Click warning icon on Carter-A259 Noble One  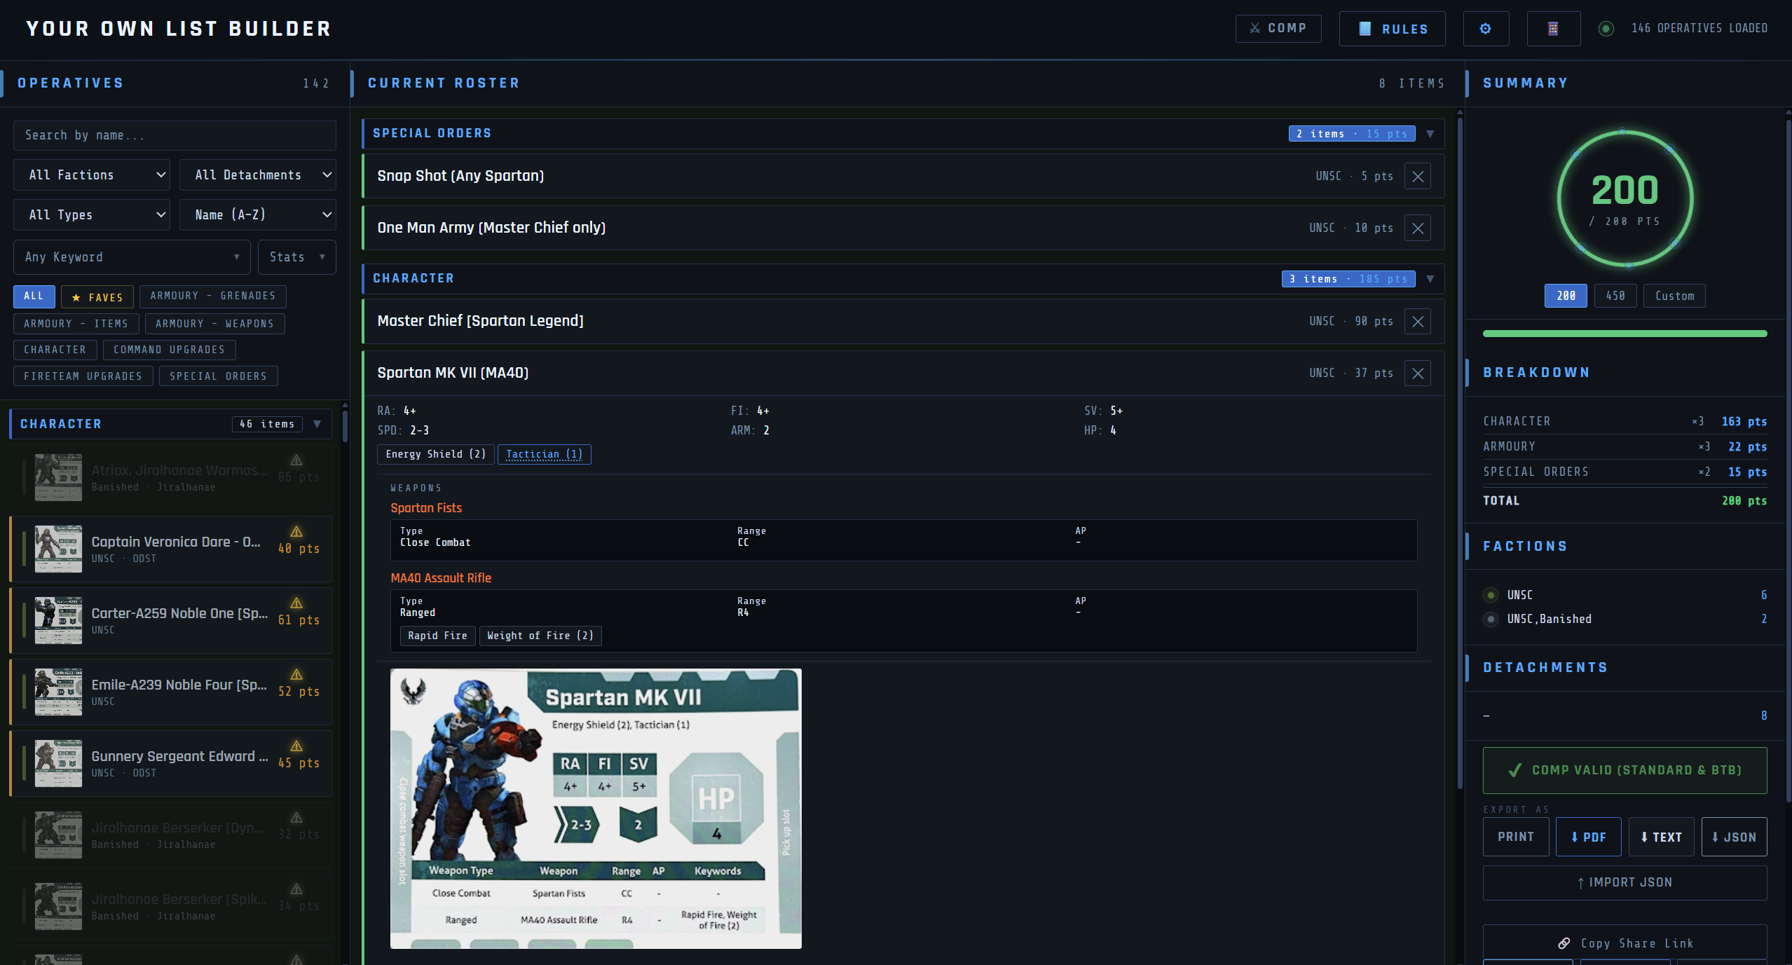296,603
